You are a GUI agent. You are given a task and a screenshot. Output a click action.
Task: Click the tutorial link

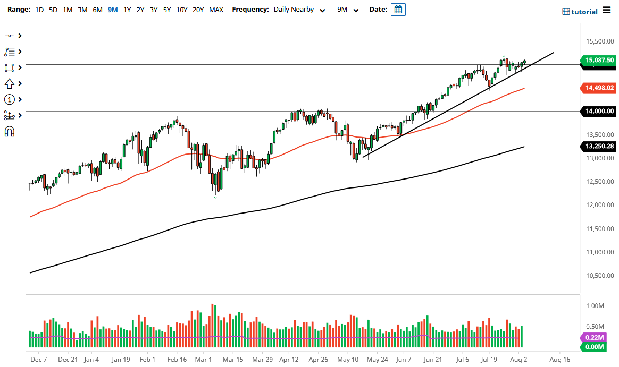tap(585, 11)
